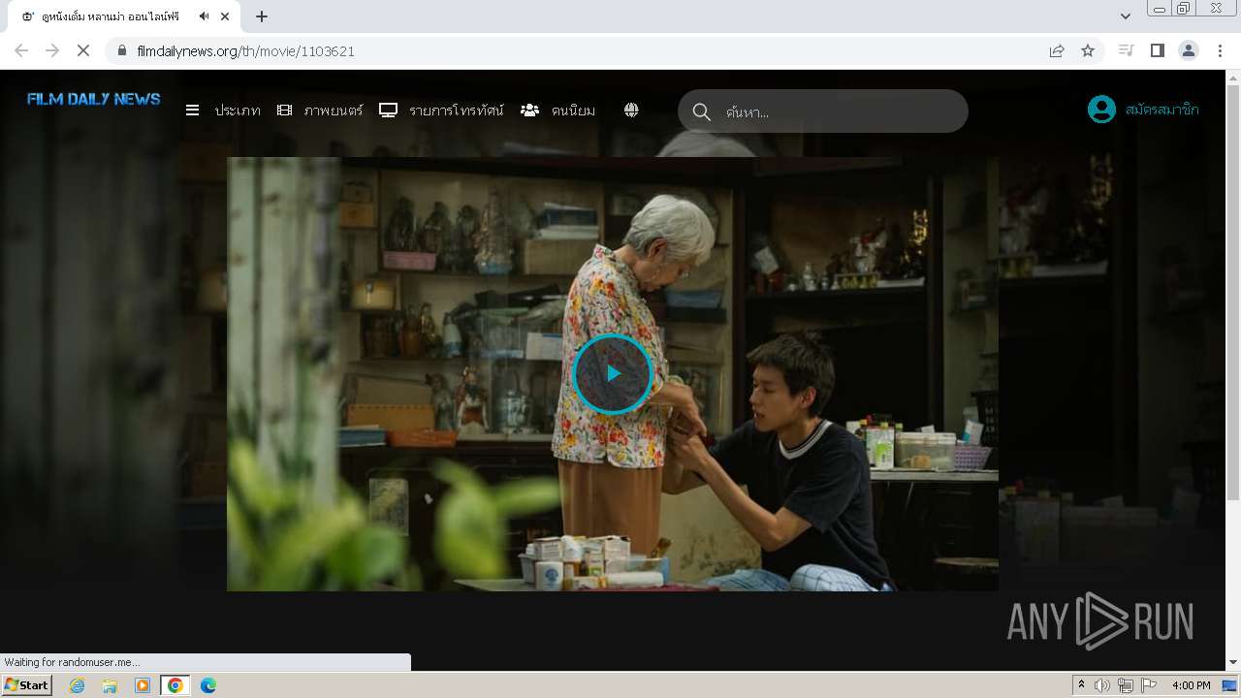Open Windows Media Player from taskbar
The width and height of the screenshot is (1241, 698).
(143, 685)
